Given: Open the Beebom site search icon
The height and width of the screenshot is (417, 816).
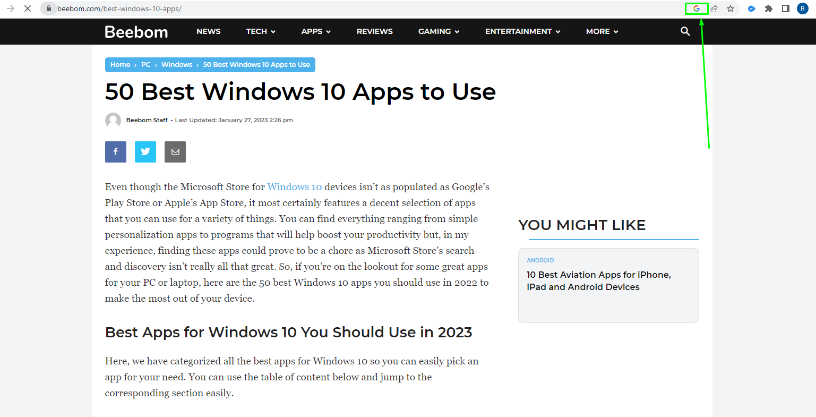Looking at the screenshot, I should coord(685,31).
